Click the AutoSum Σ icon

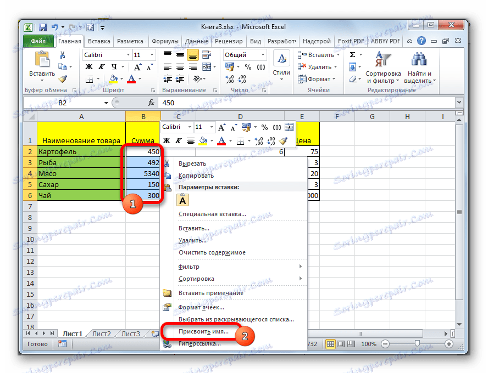pyautogui.click(x=352, y=54)
